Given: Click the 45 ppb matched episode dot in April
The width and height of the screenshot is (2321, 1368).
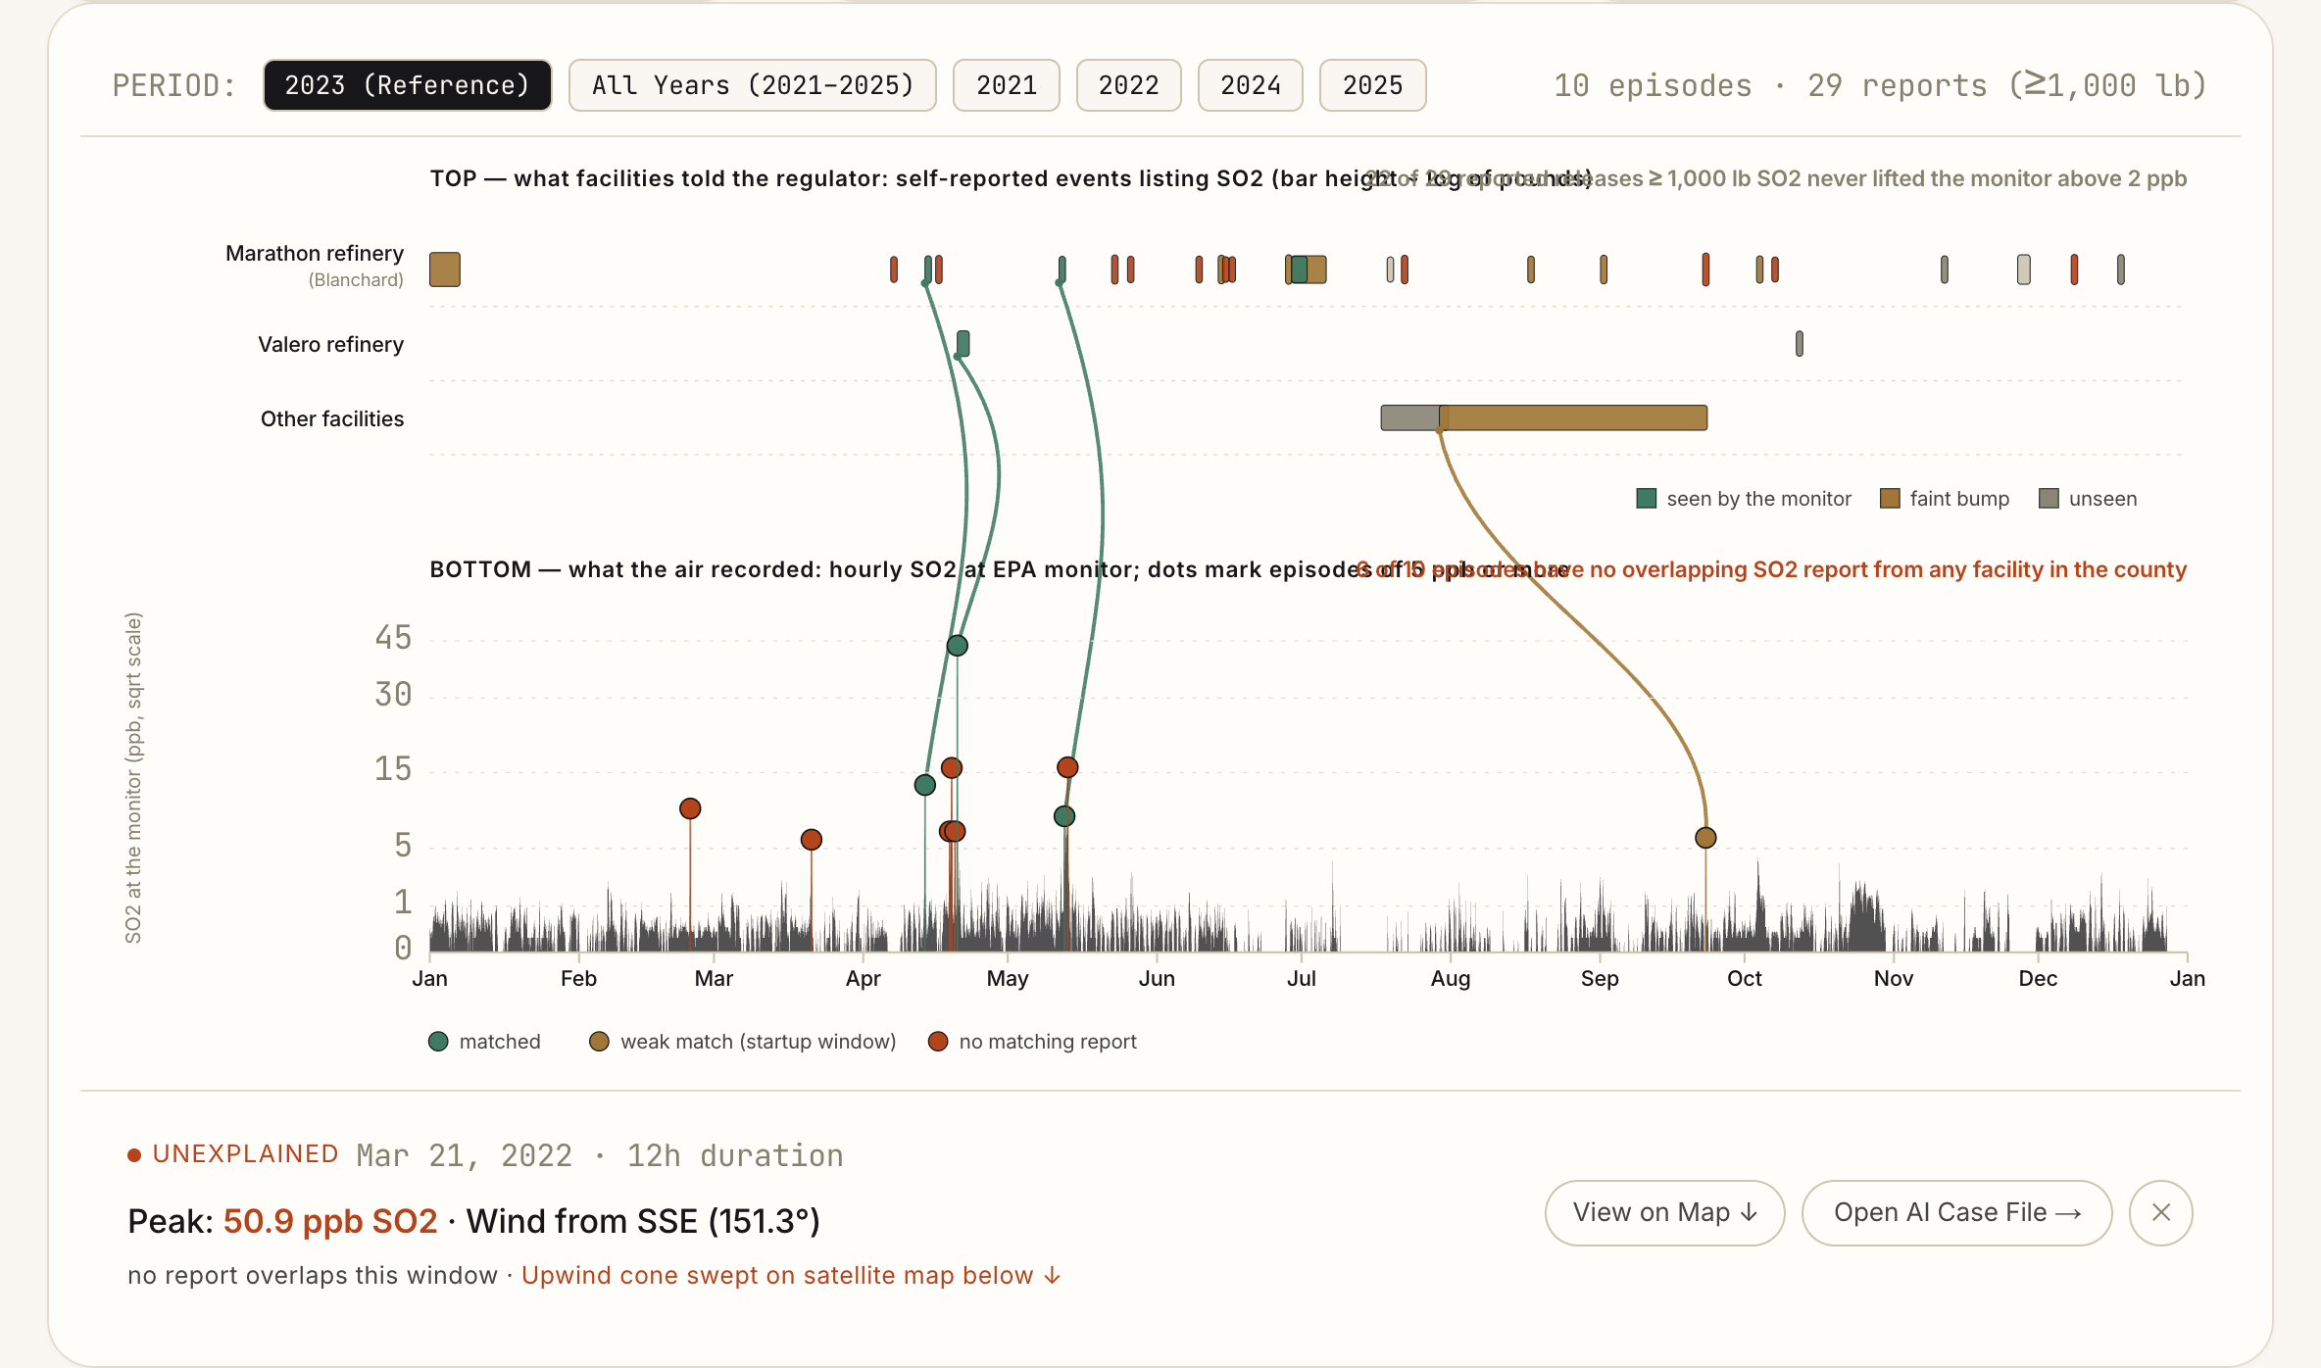Looking at the screenshot, I should (x=958, y=645).
